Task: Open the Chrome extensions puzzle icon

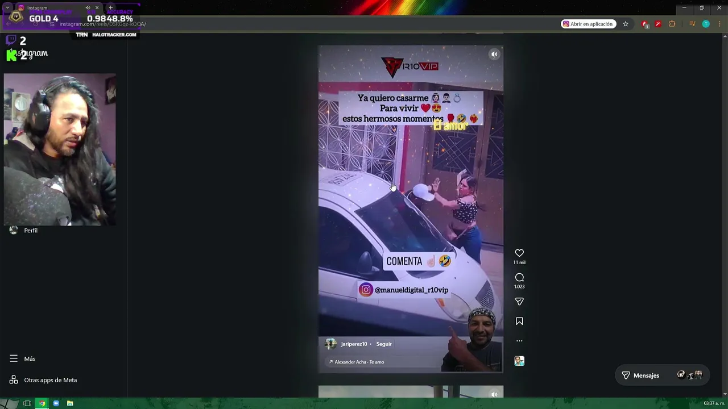Action: click(x=672, y=24)
